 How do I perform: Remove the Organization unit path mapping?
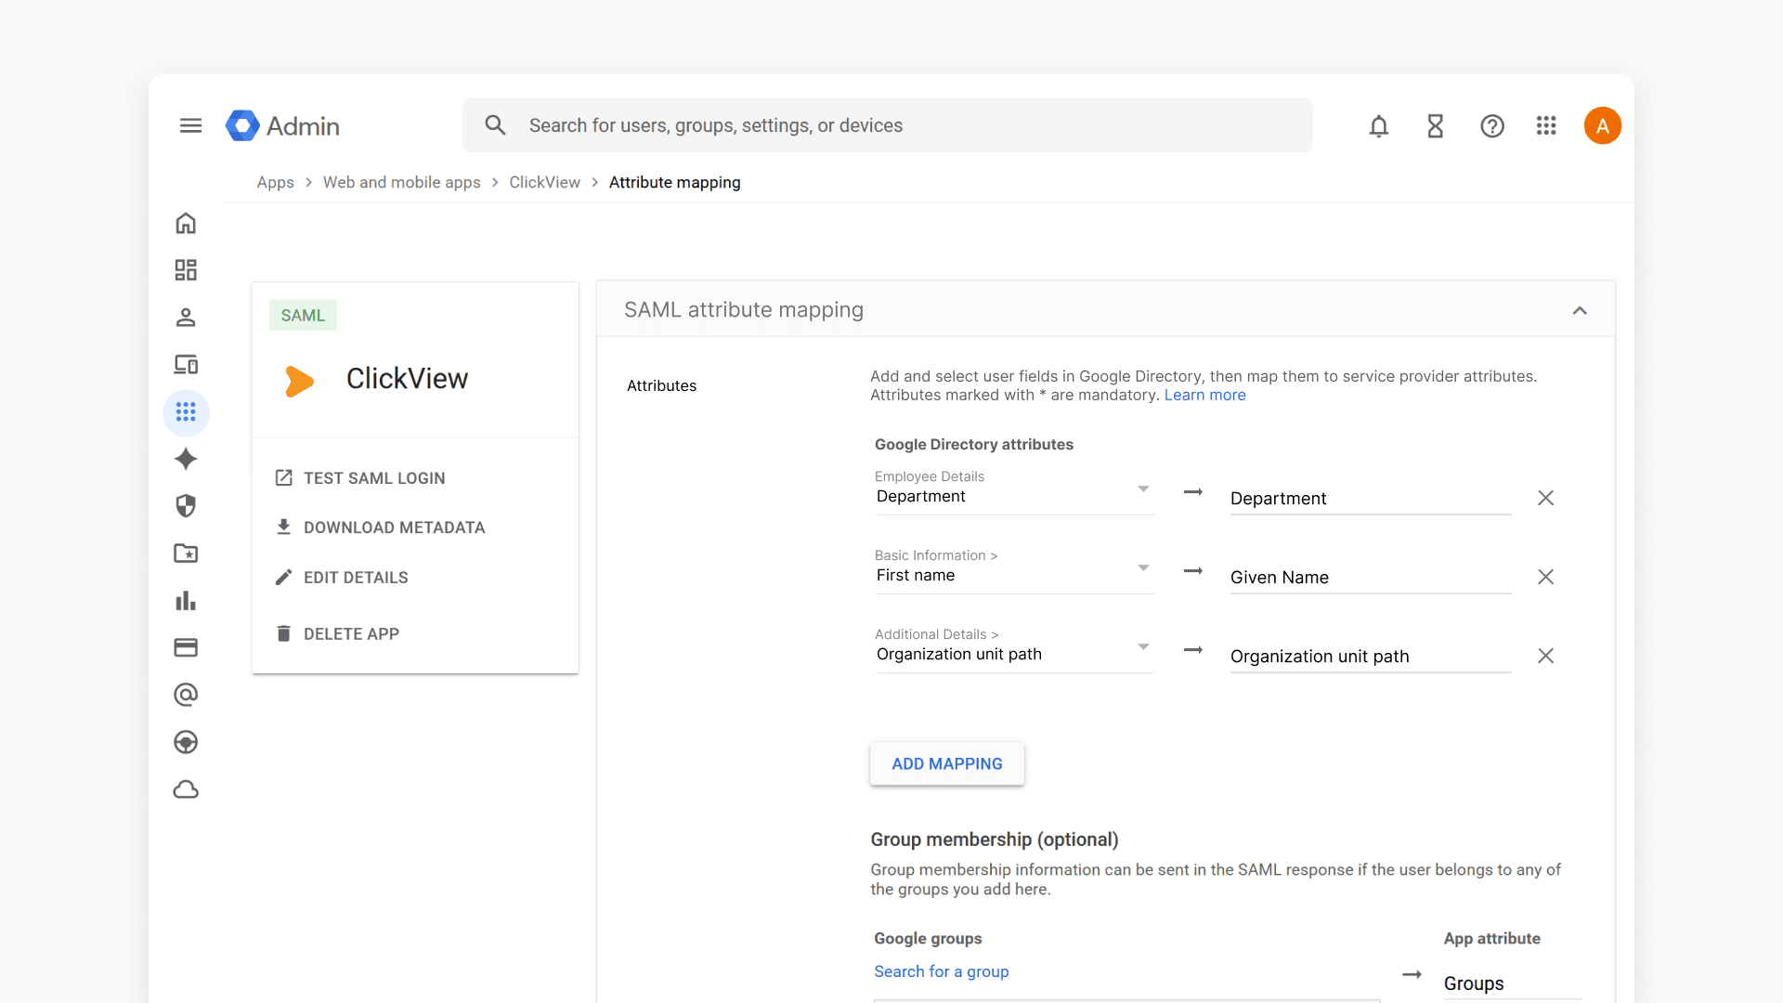tap(1545, 656)
